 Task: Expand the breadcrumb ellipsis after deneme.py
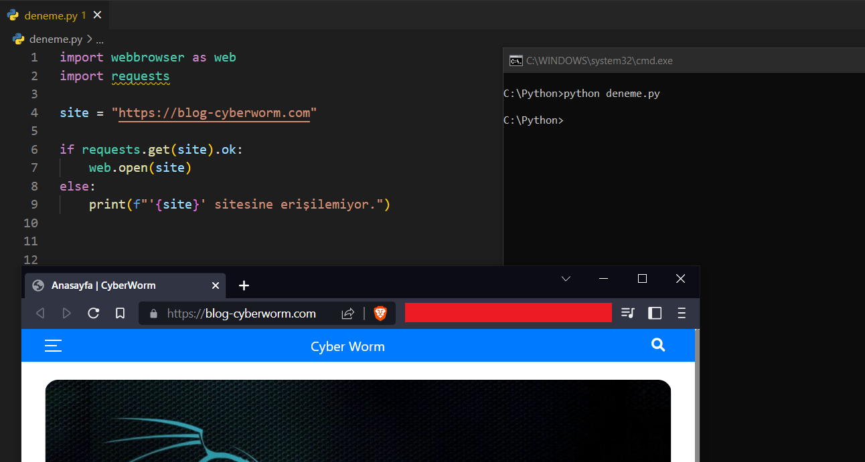[100, 39]
